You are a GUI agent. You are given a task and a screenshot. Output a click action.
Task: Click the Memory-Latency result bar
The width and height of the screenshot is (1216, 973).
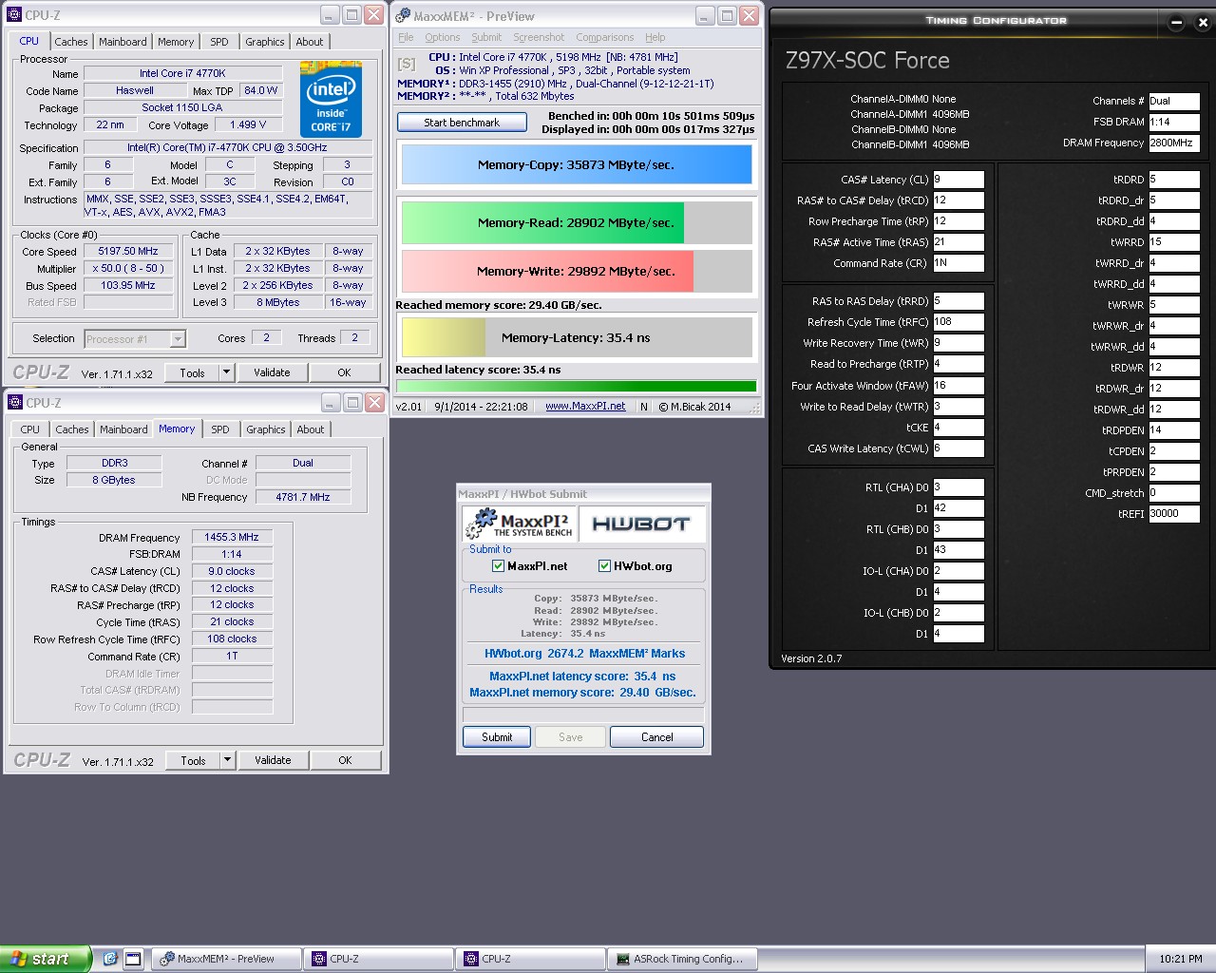[577, 337]
